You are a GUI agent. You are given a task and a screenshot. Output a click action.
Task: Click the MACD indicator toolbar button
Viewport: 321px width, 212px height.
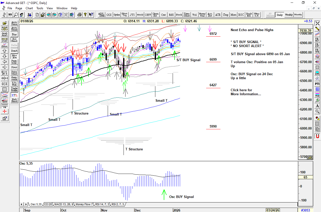point(140,15)
